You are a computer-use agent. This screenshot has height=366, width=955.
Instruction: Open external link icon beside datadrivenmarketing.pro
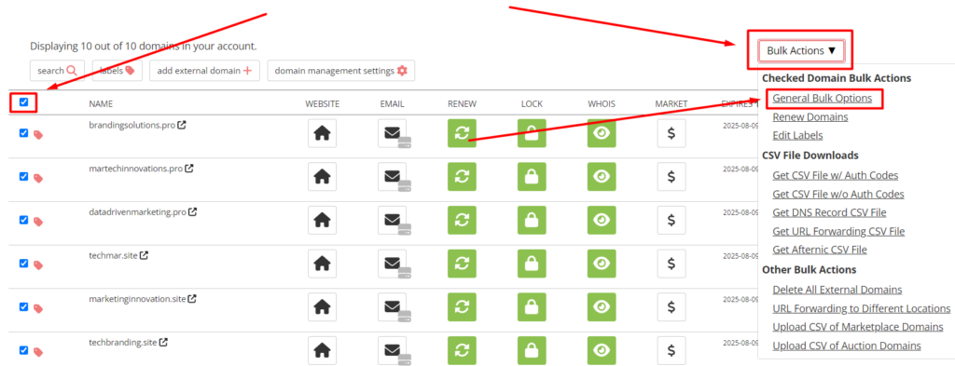[192, 212]
